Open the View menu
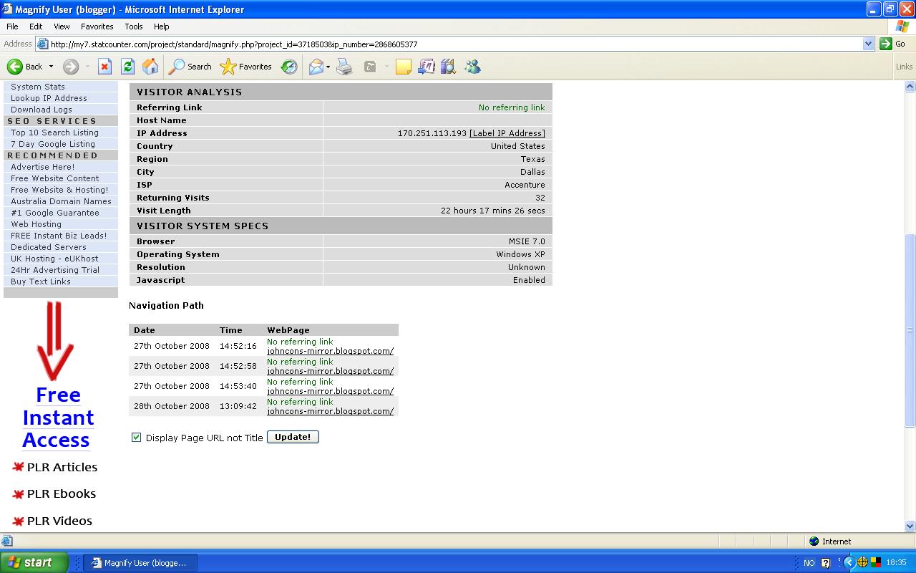This screenshot has height=573, width=916. click(62, 27)
